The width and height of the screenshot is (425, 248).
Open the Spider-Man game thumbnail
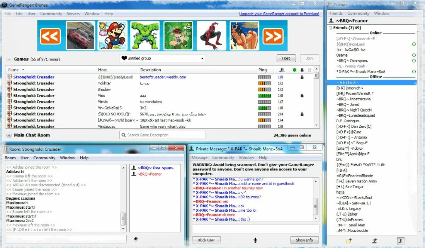[x=211, y=36]
